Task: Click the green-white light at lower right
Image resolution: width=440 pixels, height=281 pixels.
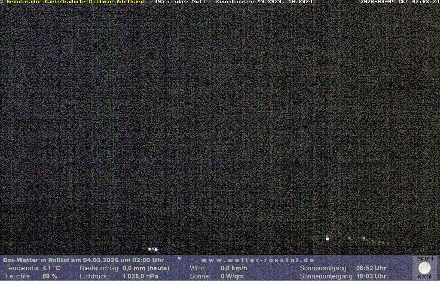Action: click(327, 238)
